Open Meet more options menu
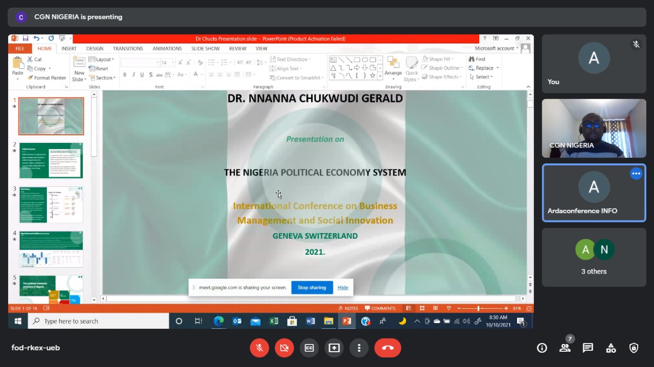Image resolution: width=654 pixels, height=367 pixels. tap(359, 348)
